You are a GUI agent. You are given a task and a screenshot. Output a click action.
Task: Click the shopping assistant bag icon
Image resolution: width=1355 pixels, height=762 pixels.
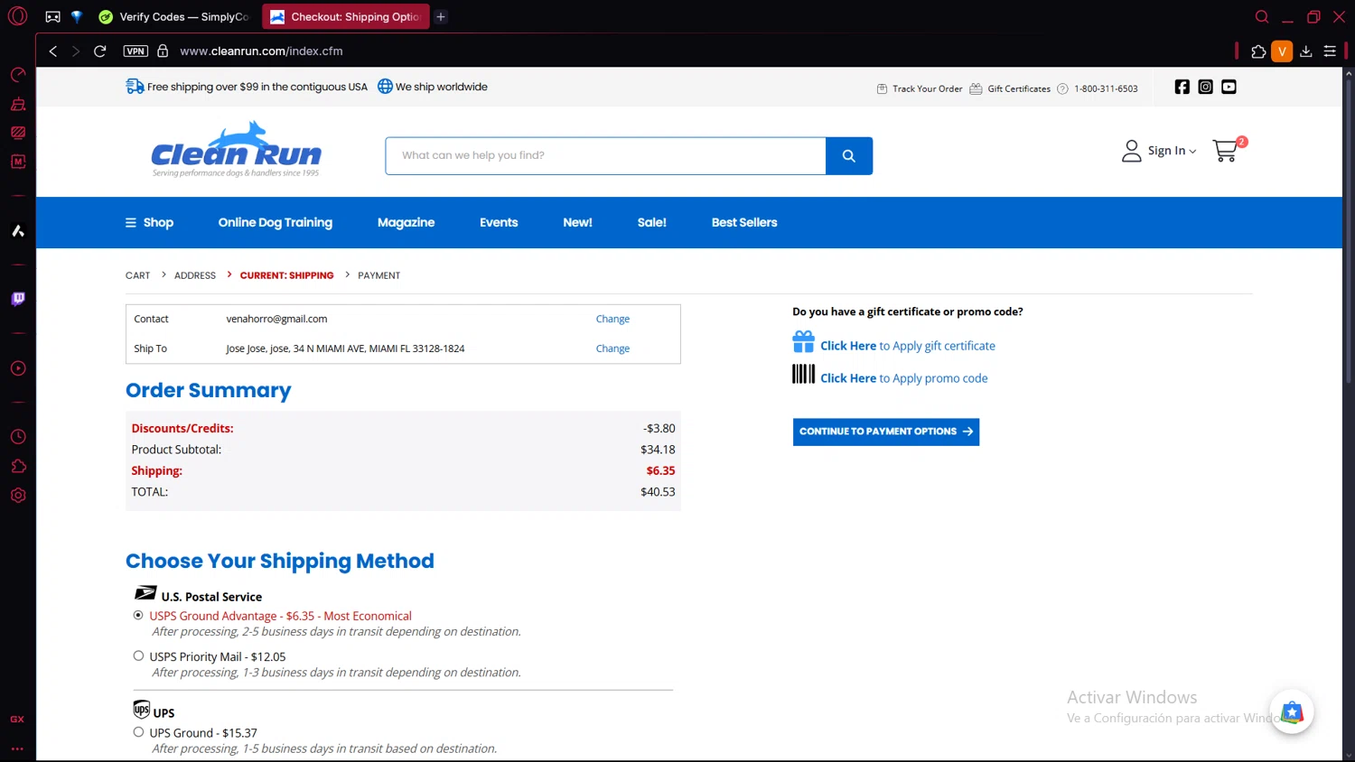point(1292,712)
